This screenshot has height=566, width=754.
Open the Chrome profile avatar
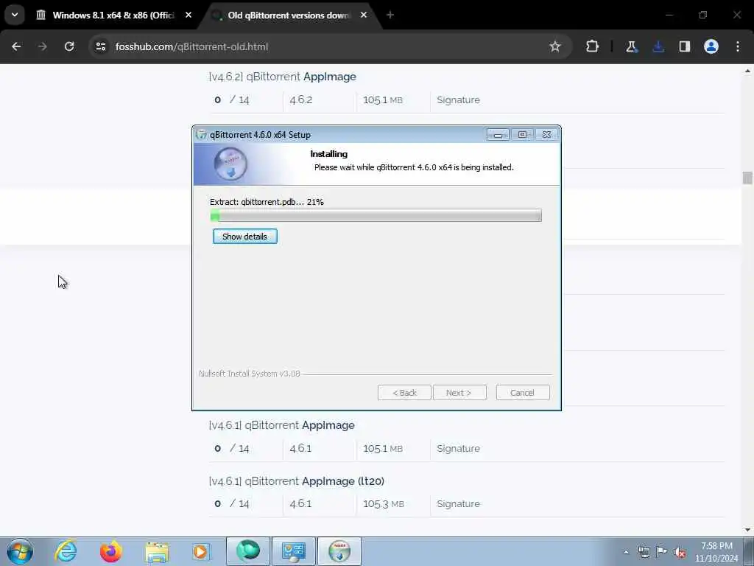[x=711, y=46]
